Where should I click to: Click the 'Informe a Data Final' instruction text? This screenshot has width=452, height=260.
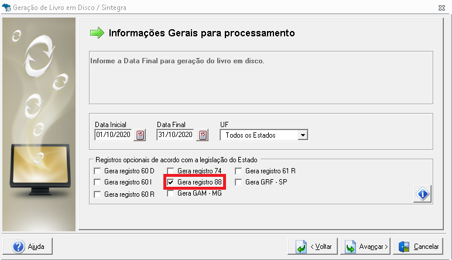tap(177, 61)
